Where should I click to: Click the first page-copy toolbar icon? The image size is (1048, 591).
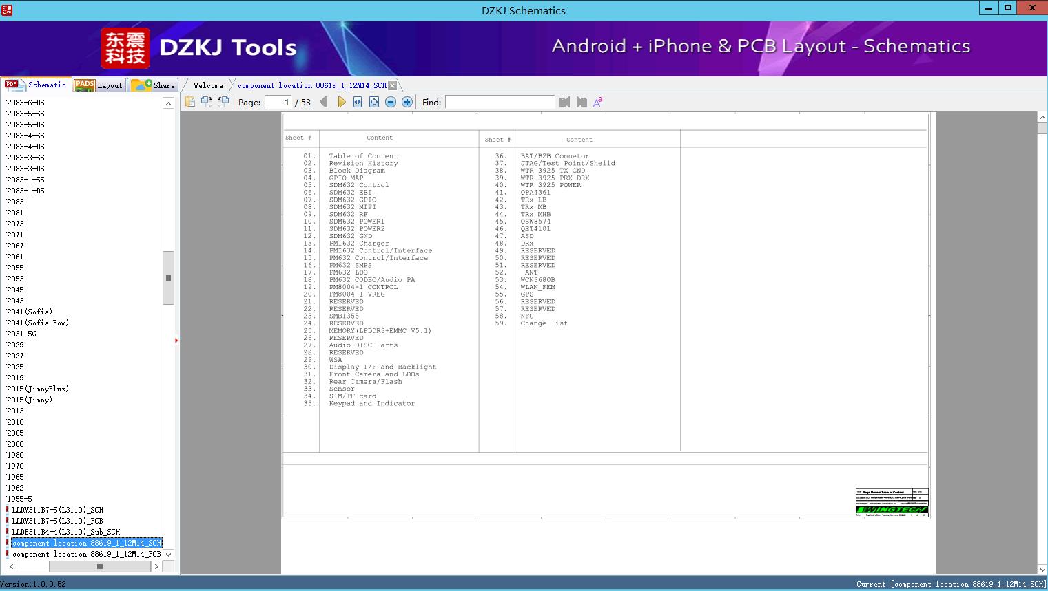click(190, 102)
